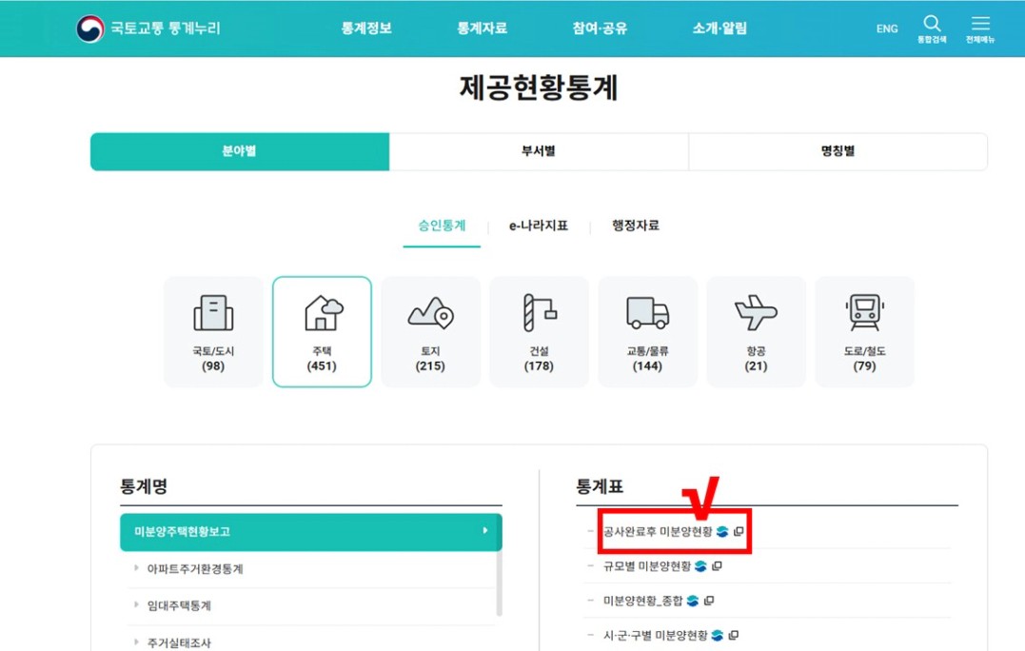
Task: Switch language with ENG link
Action: (886, 29)
